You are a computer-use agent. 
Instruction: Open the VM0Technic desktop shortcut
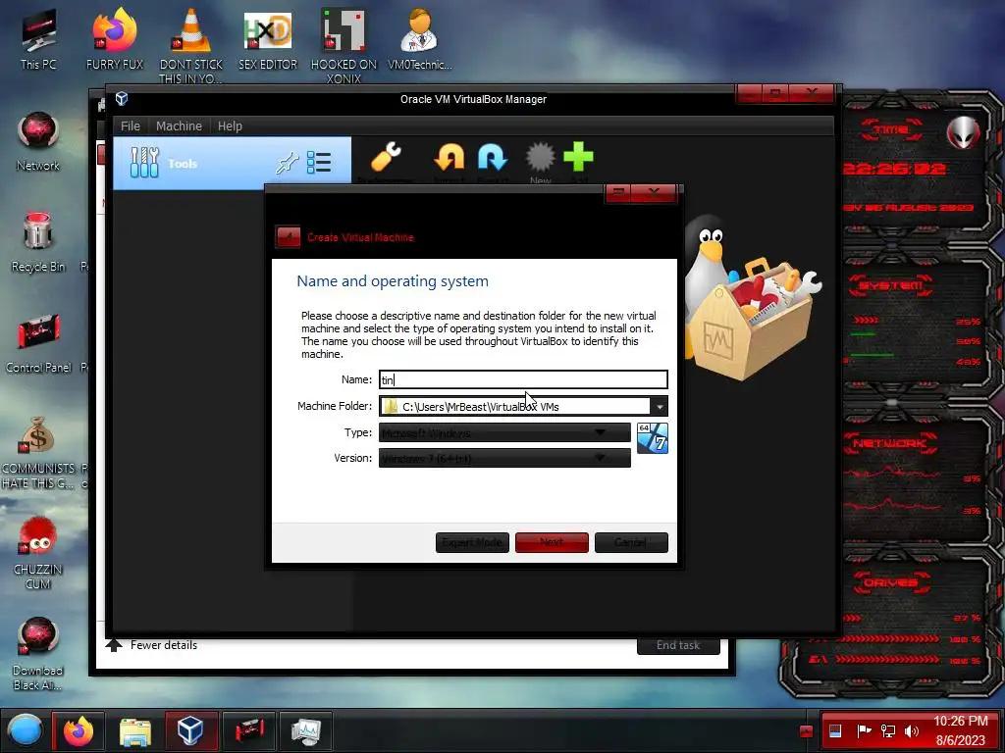(420, 38)
